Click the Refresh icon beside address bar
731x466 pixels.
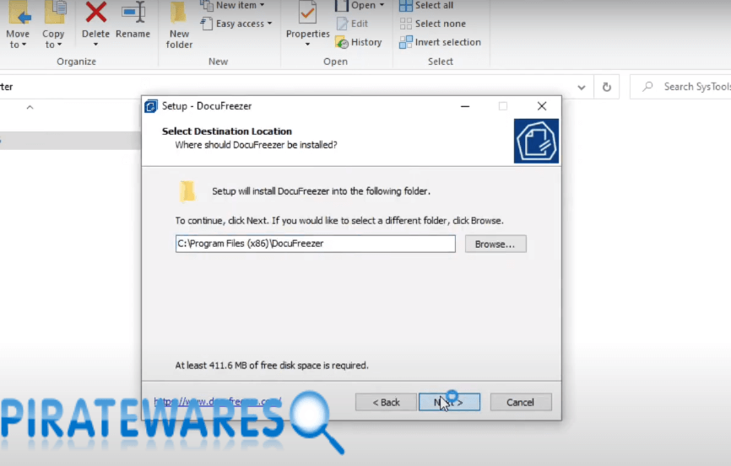[606, 87]
